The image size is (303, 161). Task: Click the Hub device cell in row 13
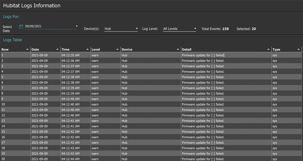[151, 121]
